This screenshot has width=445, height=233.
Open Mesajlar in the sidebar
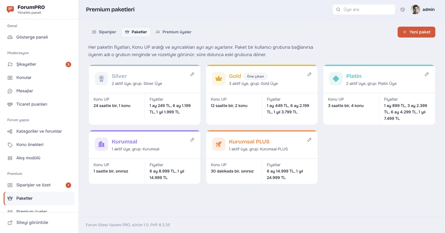click(x=39, y=91)
